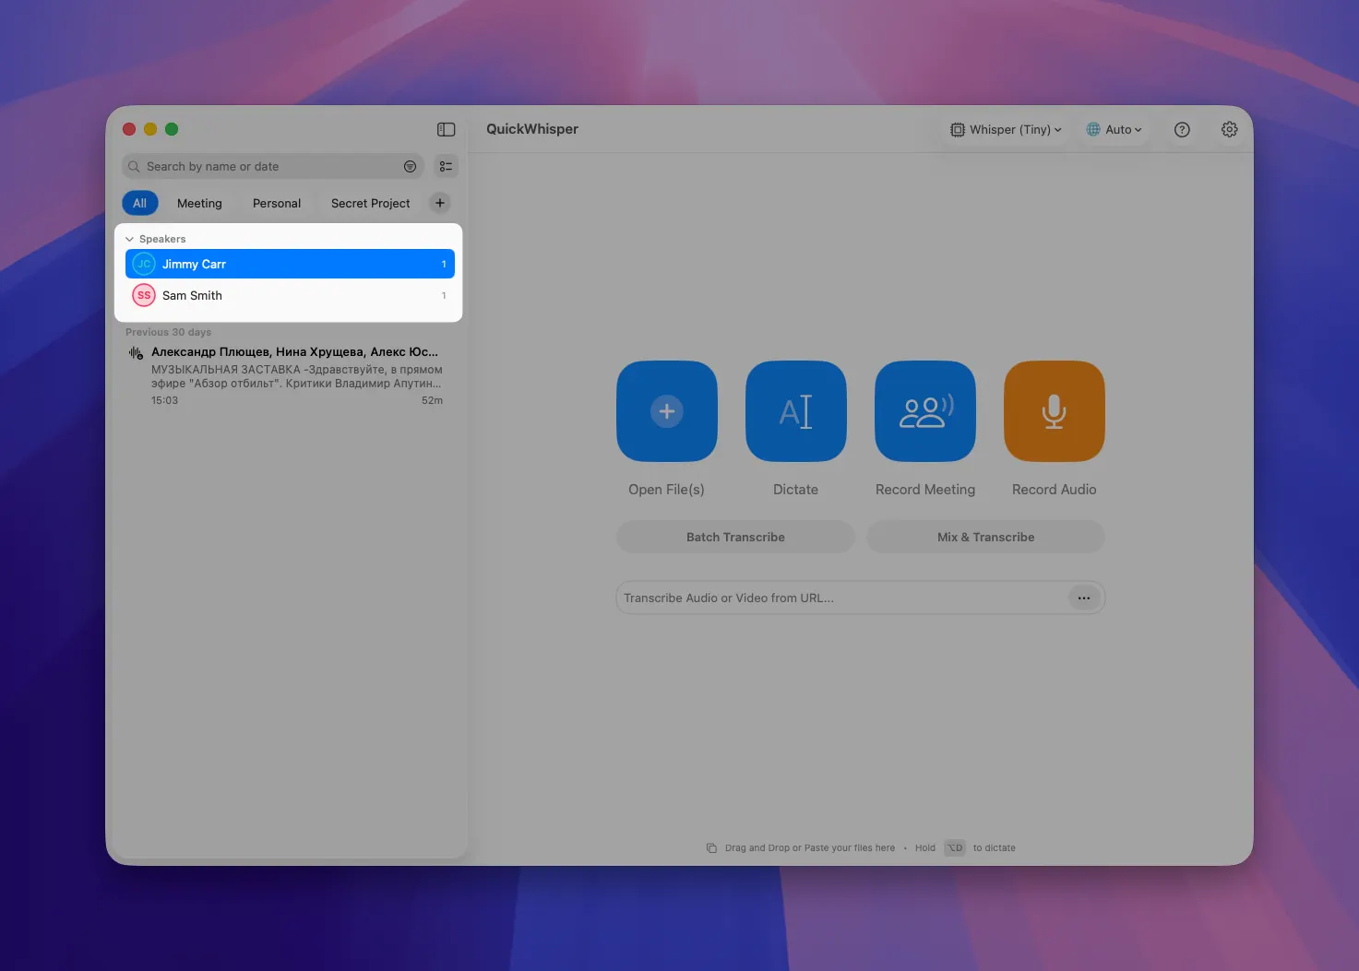
Task: Click the Mix & Transcribe button
Action: click(985, 537)
